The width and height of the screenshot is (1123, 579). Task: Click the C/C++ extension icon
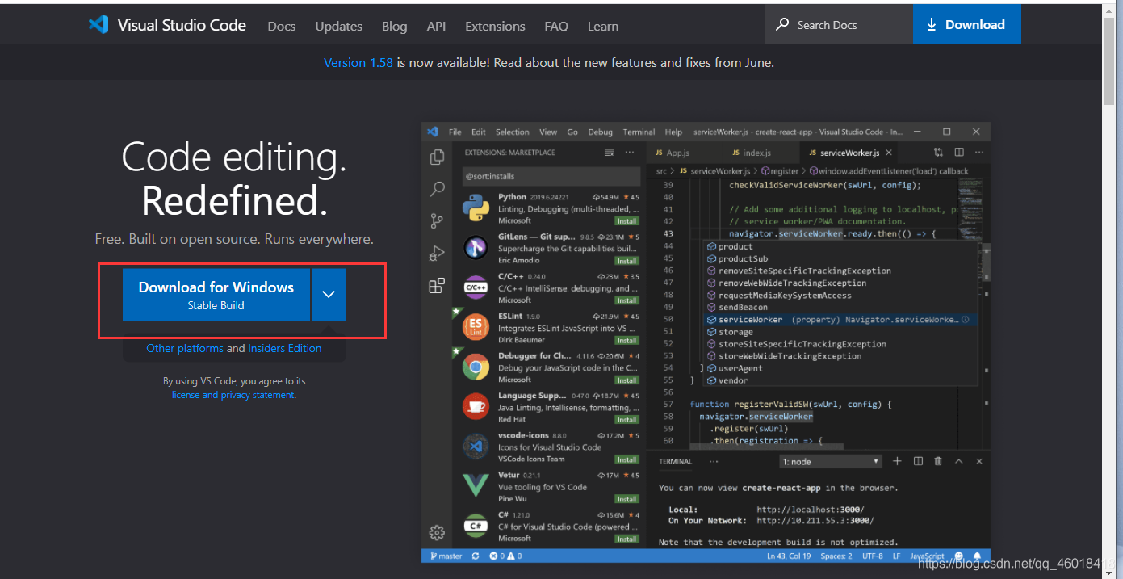click(x=476, y=287)
